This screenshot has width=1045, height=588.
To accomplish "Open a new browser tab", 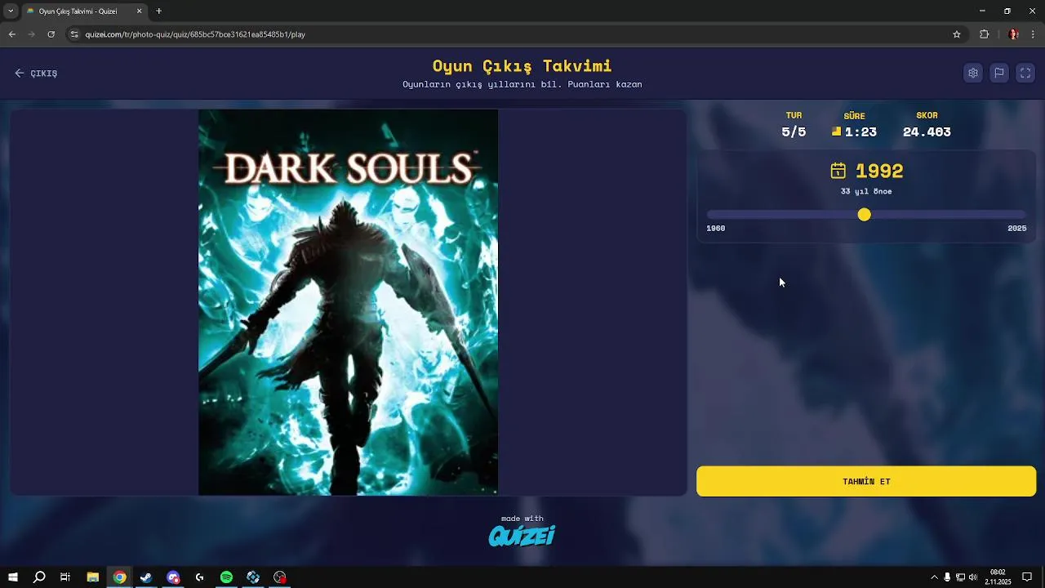I will pos(159,11).
